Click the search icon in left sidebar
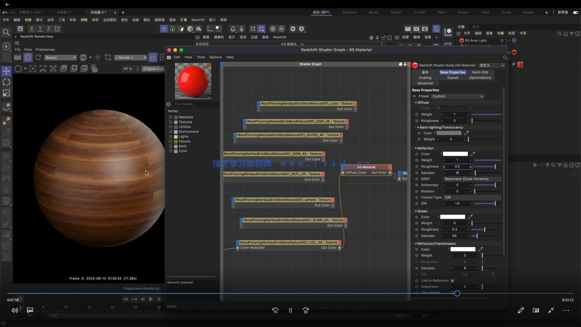This screenshot has width=581, height=327. [6, 32]
